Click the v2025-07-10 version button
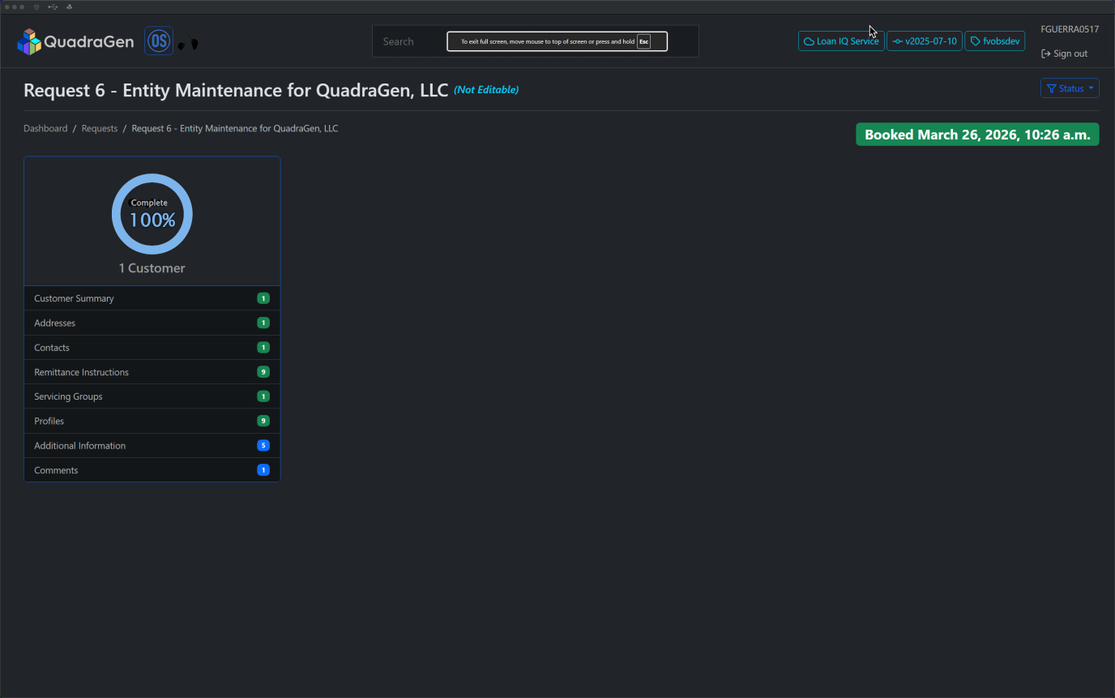The image size is (1115, 698). point(925,41)
